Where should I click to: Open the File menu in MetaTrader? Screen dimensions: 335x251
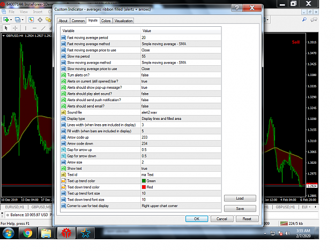(12, 12)
